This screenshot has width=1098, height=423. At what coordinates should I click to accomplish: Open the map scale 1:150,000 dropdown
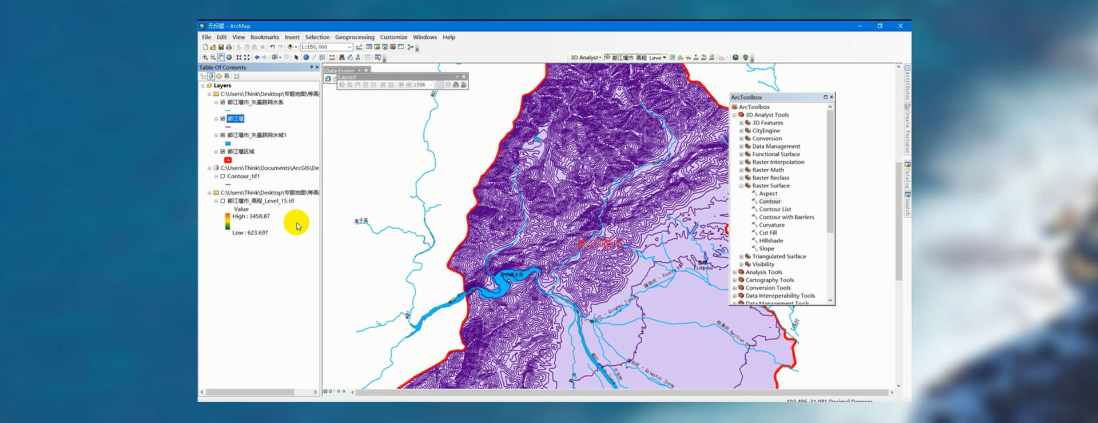pyautogui.click(x=349, y=47)
